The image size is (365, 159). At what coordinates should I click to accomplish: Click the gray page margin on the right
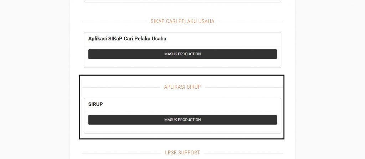point(330,79)
